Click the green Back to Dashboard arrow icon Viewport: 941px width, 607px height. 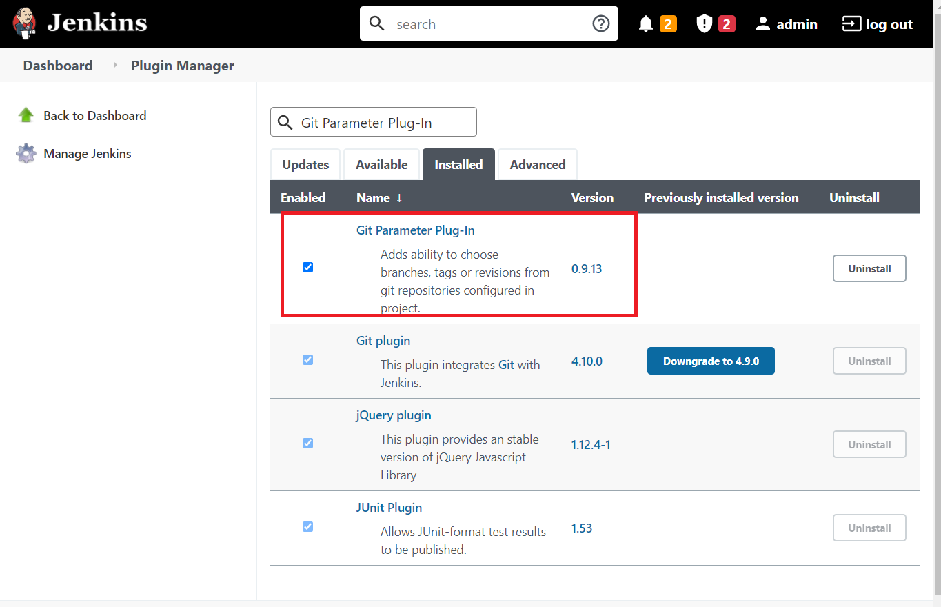(x=26, y=115)
